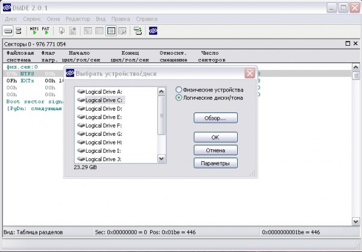This screenshot has width=362, height=252.
Task: Click the drive icon beside Logical Drive A:
Action: tap(81, 91)
